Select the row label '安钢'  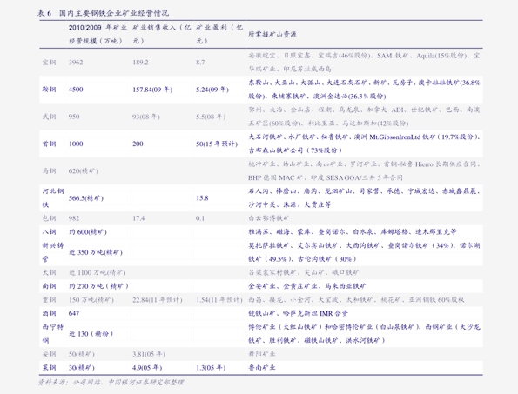click(x=50, y=354)
